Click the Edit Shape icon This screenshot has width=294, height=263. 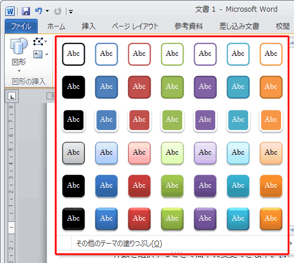click(38, 42)
